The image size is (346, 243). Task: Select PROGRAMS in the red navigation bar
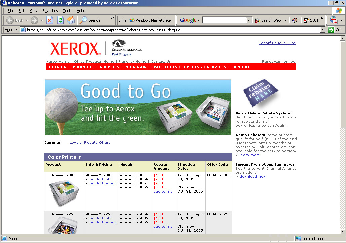[x=135, y=67]
